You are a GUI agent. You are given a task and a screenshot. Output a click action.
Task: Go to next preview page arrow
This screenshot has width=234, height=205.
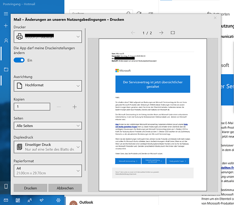pos(161,33)
